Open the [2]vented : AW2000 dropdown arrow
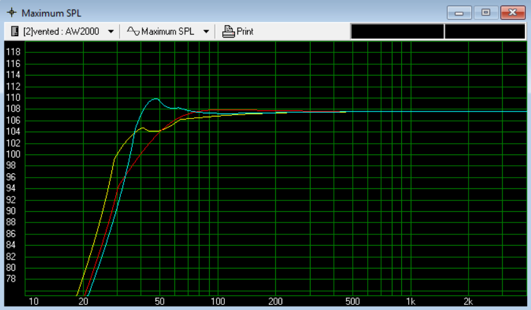Screen dimensions: 531x310 (x=111, y=32)
